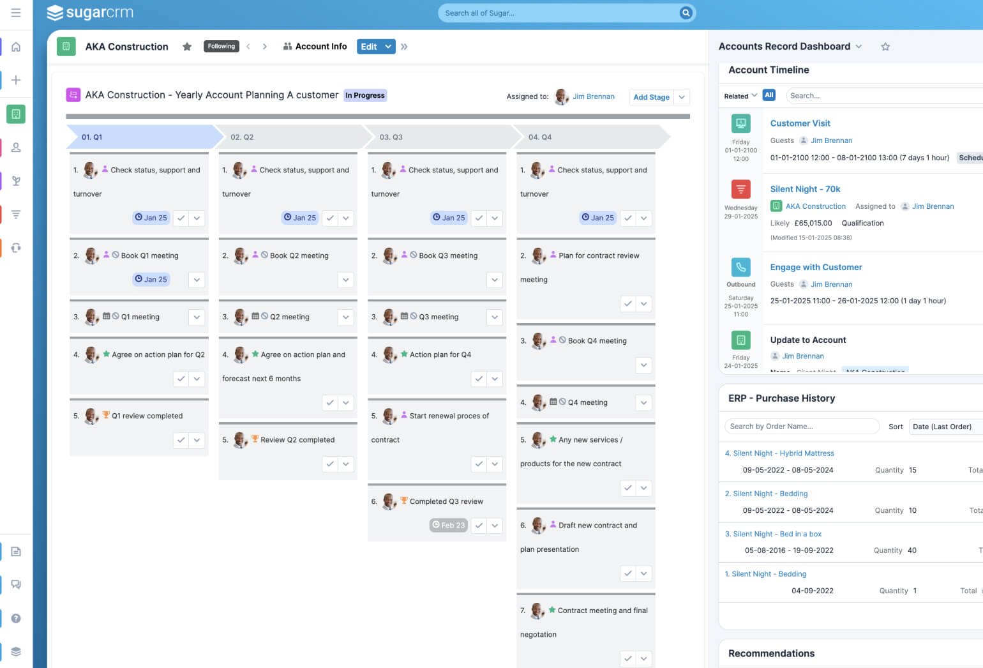Click the Following button
Screen dimensions: 983x668
[x=221, y=47]
